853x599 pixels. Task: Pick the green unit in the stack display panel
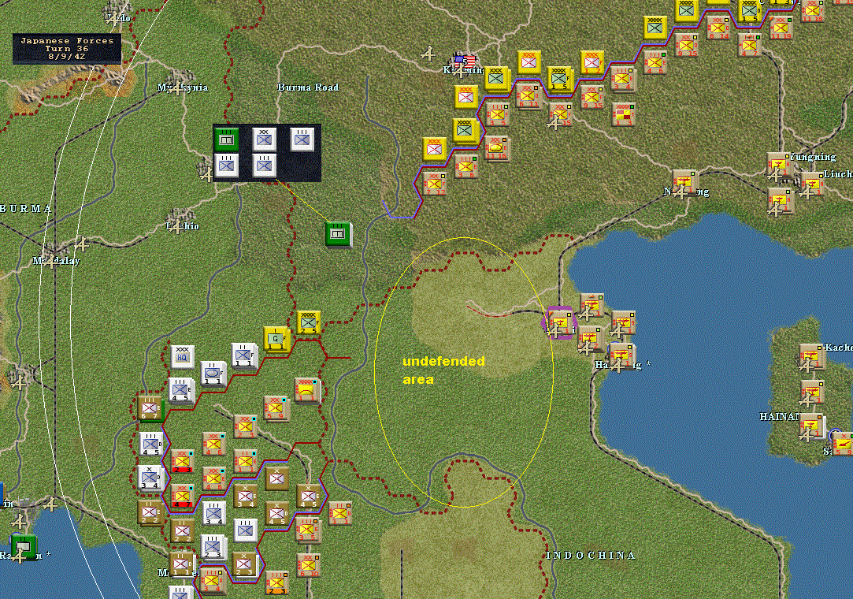226,140
